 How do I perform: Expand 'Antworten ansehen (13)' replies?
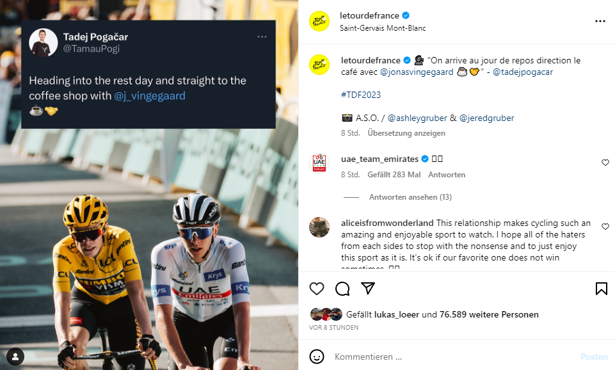pyautogui.click(x=410, y=197)
